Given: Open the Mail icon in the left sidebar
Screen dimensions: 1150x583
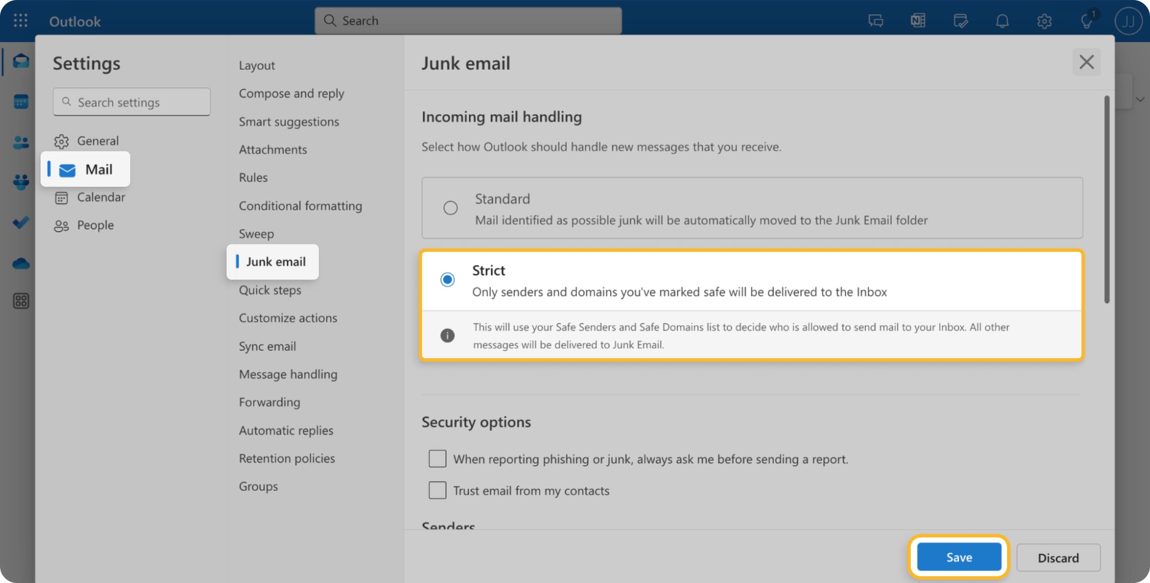Looking at the screenshot, I should click(x=20, y=61).
